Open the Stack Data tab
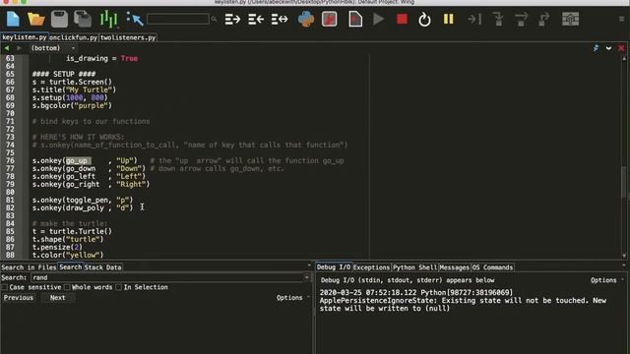The width and height of the screenshot is (630, 354). tap(102, 267)
